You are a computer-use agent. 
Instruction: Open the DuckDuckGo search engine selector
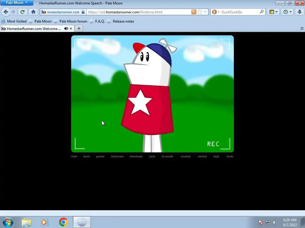[x=216, y=12]
